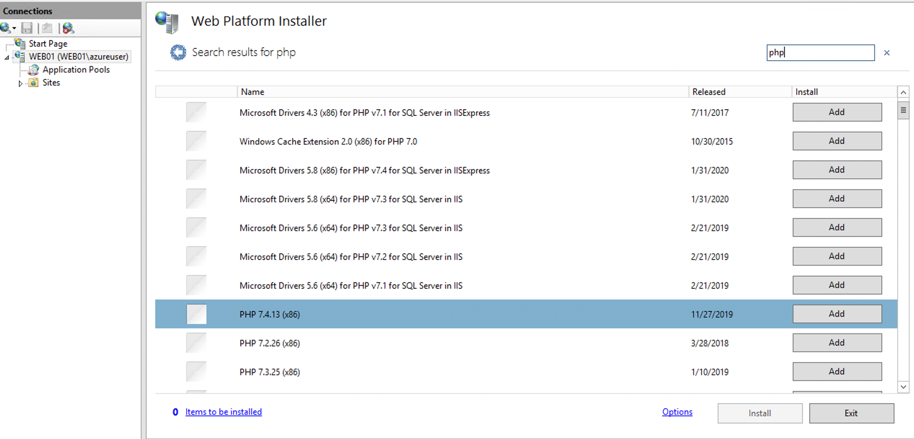Click the scroll down arrow of results list
The image size is (914, 439).
point(903,387)
